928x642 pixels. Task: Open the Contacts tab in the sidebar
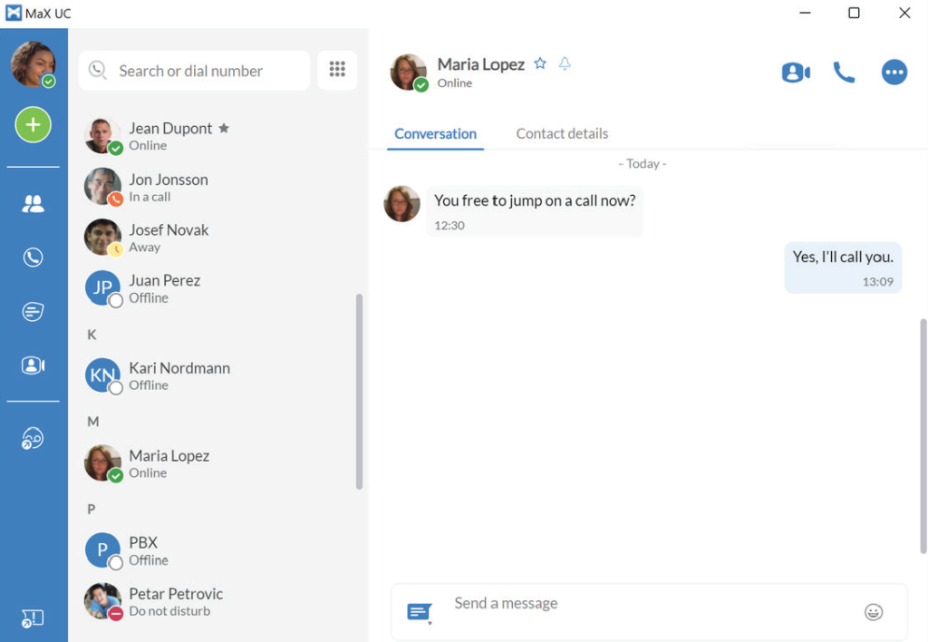pos(34,203)
